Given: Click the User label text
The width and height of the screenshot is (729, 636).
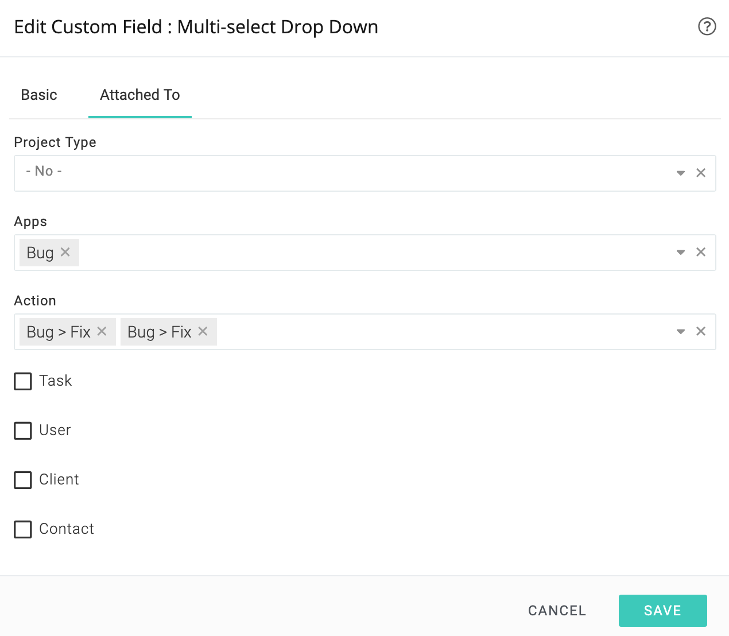Looking at the screenshot, I should 55,431.
